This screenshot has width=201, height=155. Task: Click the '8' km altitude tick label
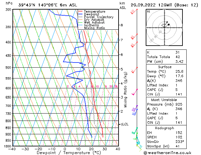tap(122, 25)
